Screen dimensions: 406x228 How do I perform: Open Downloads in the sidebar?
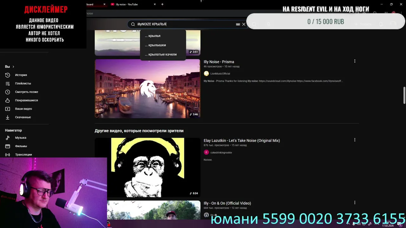tap(23, 117)
